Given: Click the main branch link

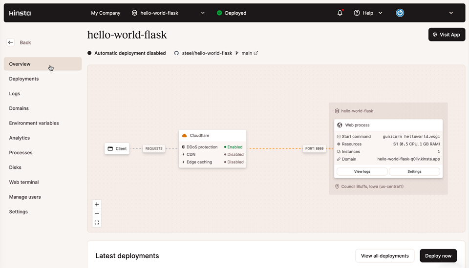Looking at the screenshot, I should [x=247, y=53].
